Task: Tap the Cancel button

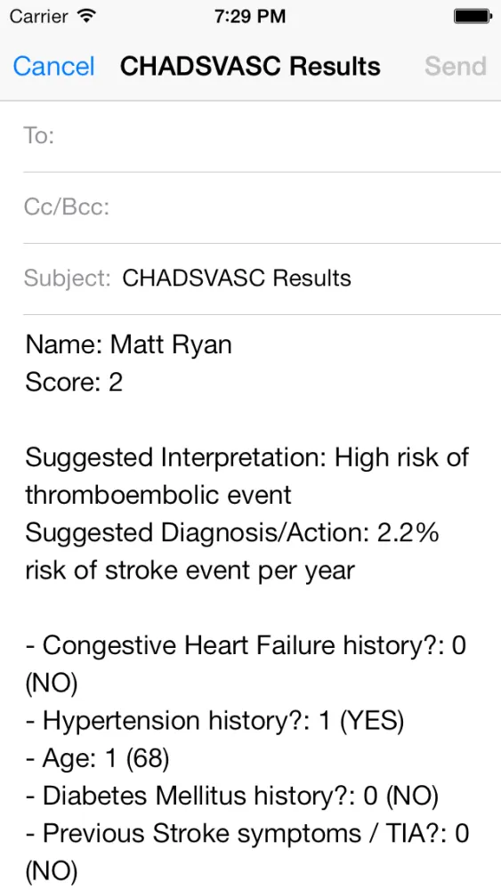Action: click(x=53, y=67)
